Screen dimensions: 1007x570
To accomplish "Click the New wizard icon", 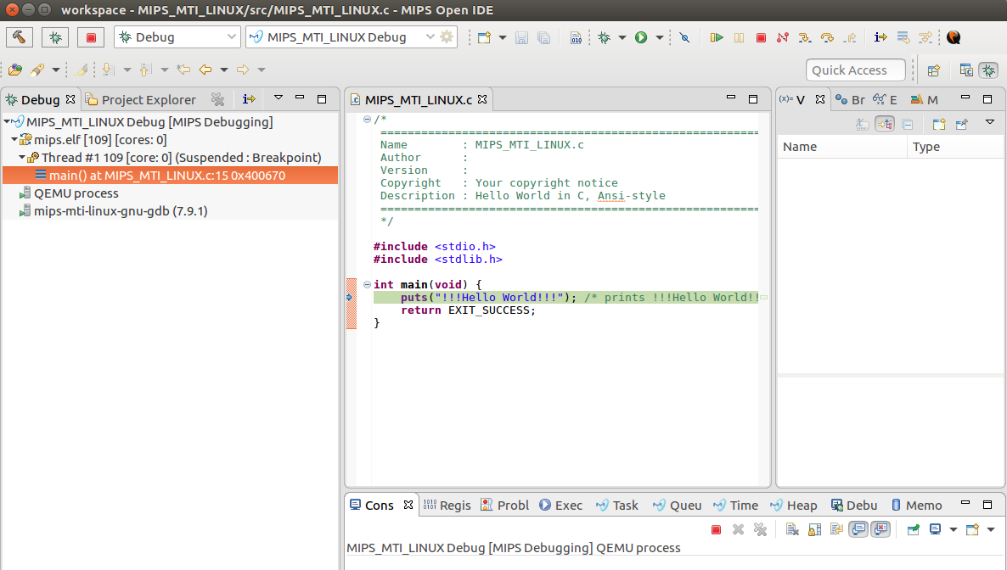I will point(484,38).
